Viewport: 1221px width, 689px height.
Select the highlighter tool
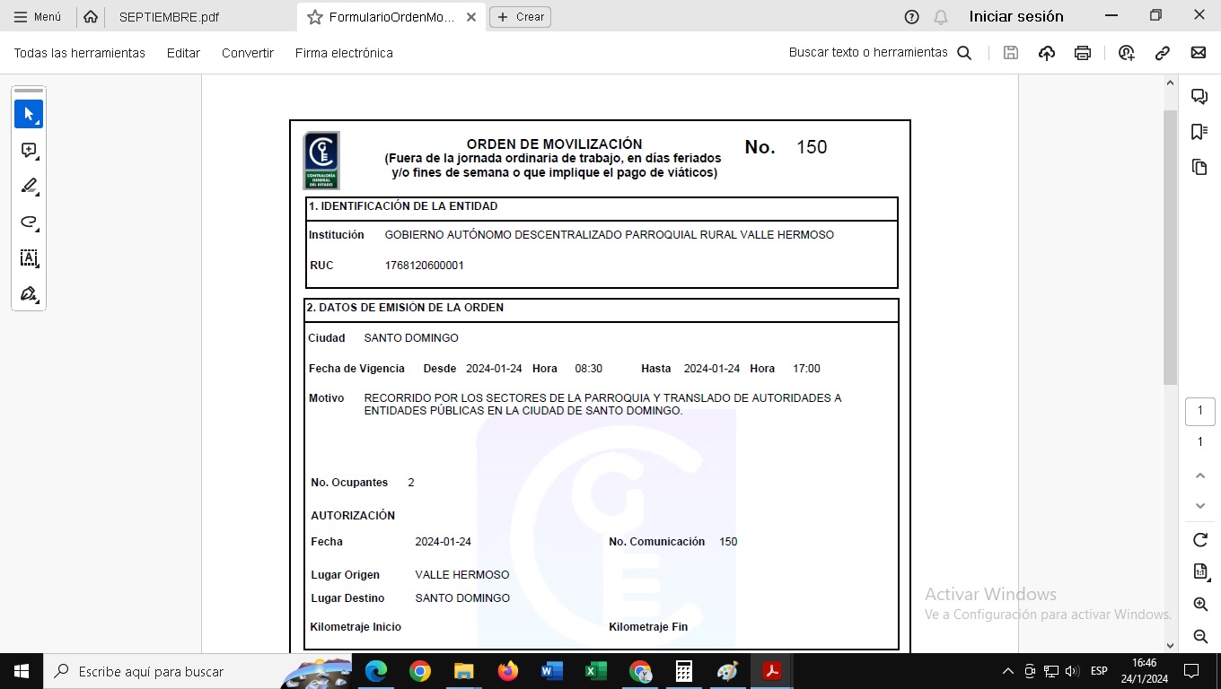29,187
